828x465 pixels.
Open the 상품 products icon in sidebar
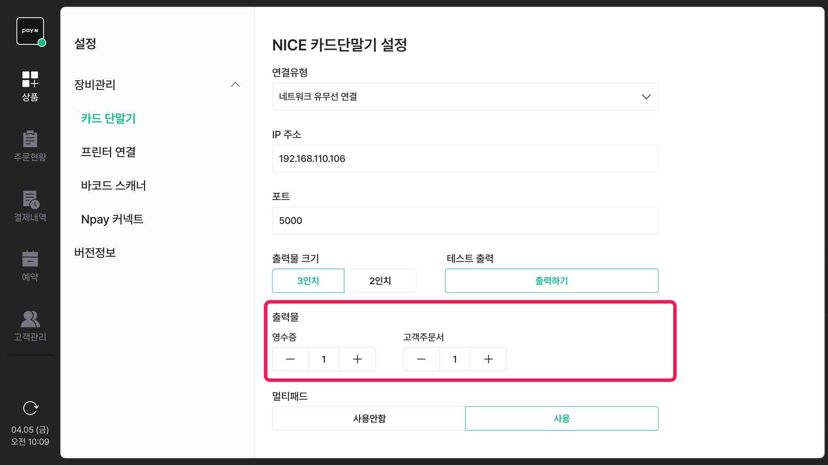point(30,86)
